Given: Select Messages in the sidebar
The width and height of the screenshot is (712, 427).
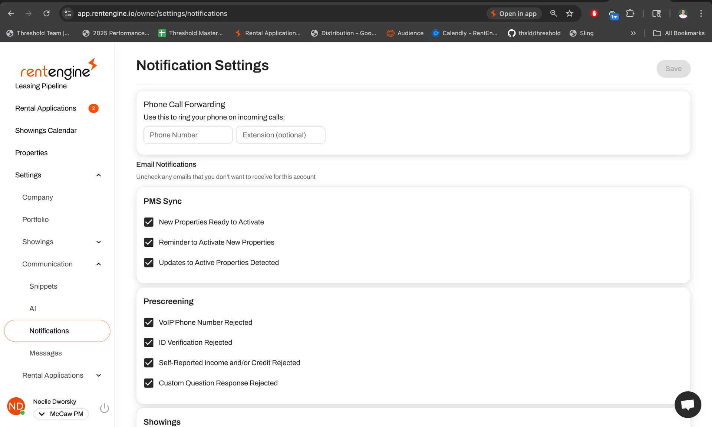Looking at the screenshot, I should click(x=46, y=353).
